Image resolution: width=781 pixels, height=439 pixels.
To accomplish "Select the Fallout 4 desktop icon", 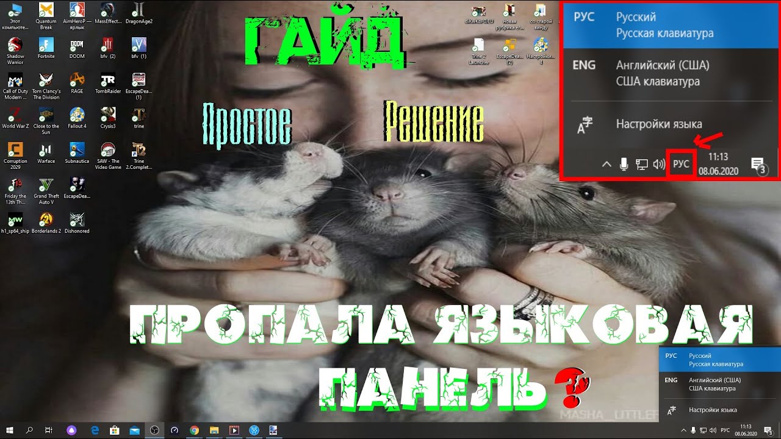I will [x=77, y=118].
